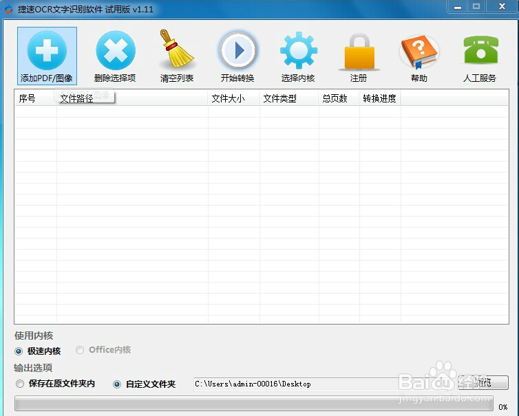This screenshot has width=519, height=416.
Task: Start conversion with the play icon
Action: 237,50
